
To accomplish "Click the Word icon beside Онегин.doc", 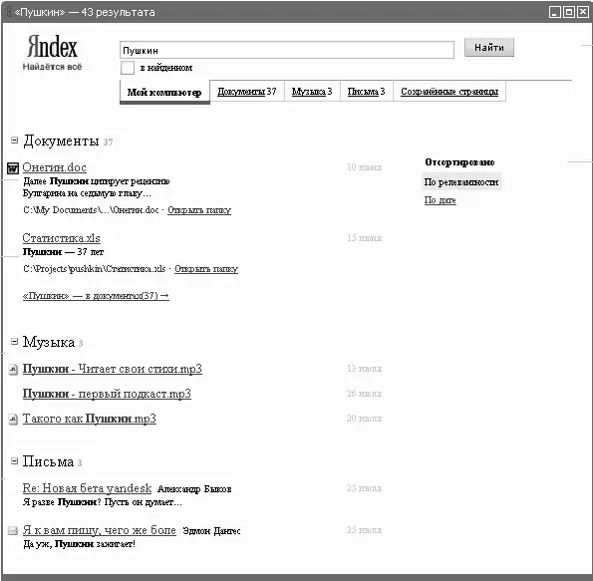I will coord(13,168).
